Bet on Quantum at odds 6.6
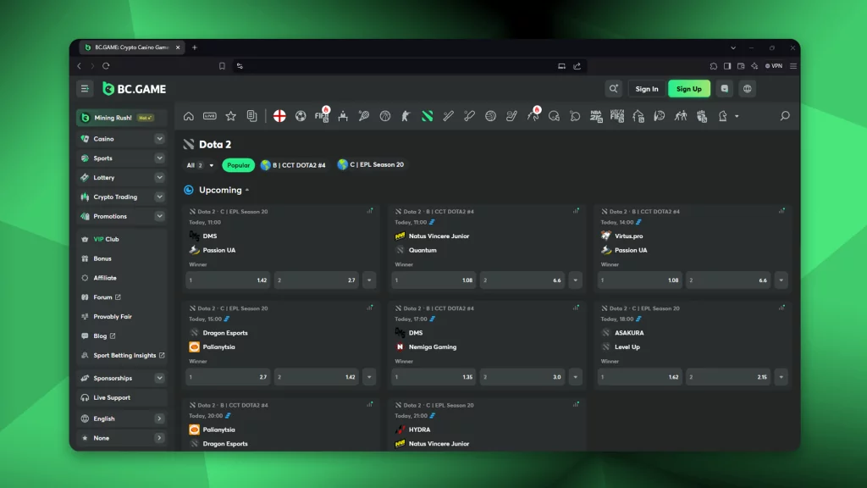 [x=522, y=280]
